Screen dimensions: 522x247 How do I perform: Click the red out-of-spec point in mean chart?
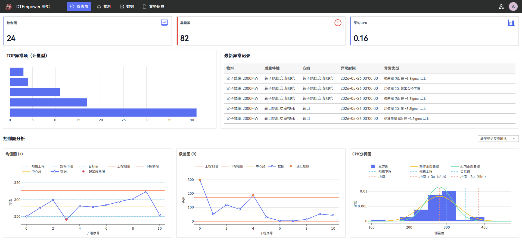(66, 220)
